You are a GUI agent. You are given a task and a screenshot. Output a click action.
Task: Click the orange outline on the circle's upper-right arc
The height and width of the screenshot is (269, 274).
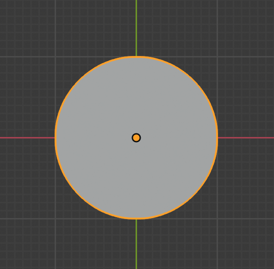click(x=193, y=81)
